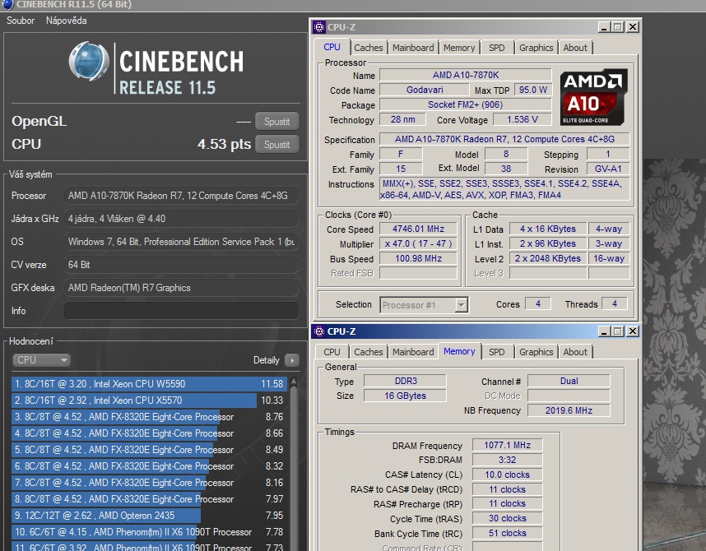This screenshot has height=551, width=706.
Task: Click the OS field Windows 7
Action: 181,242
